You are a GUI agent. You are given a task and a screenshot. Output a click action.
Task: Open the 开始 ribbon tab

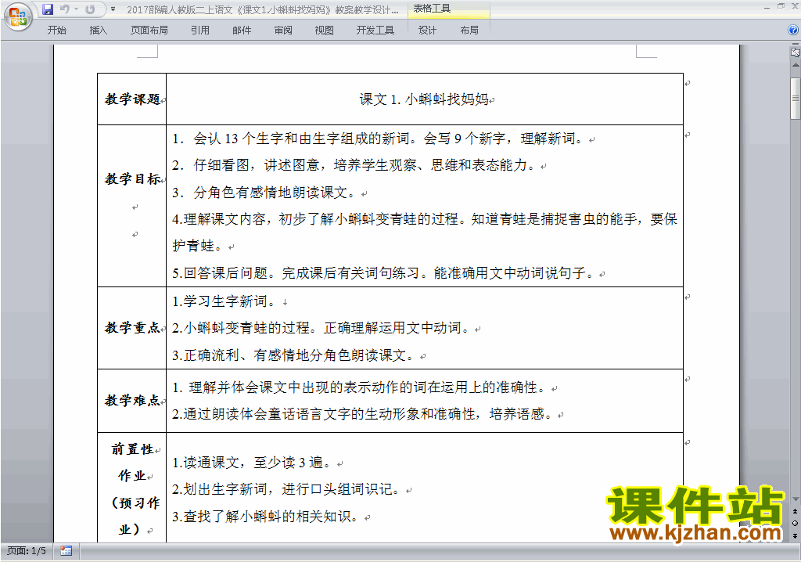pos(56,31)
